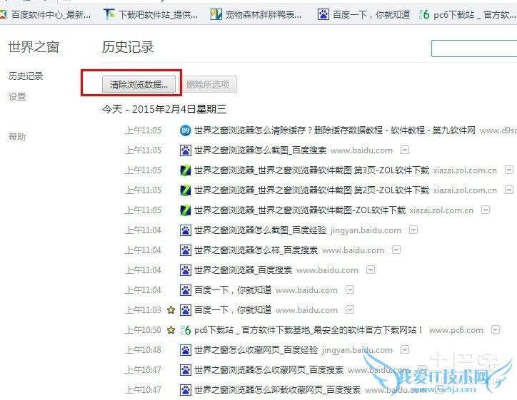Open the 下载吧软件站 bookmark icon in bookmarks bar
This screenshot has width=517, height=400.
point(109,14)
